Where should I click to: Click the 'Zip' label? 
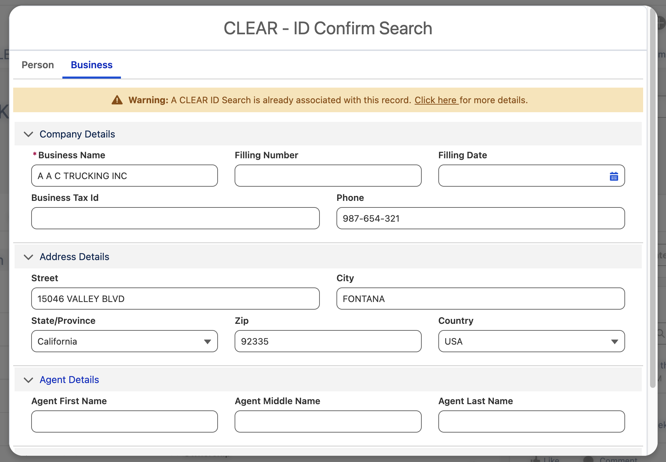(242, 321)
